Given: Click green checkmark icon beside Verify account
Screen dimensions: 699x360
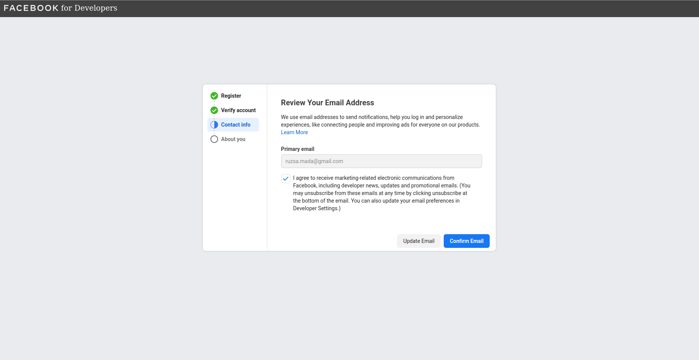Looking at the screenshot, I should tap(214, 110).
